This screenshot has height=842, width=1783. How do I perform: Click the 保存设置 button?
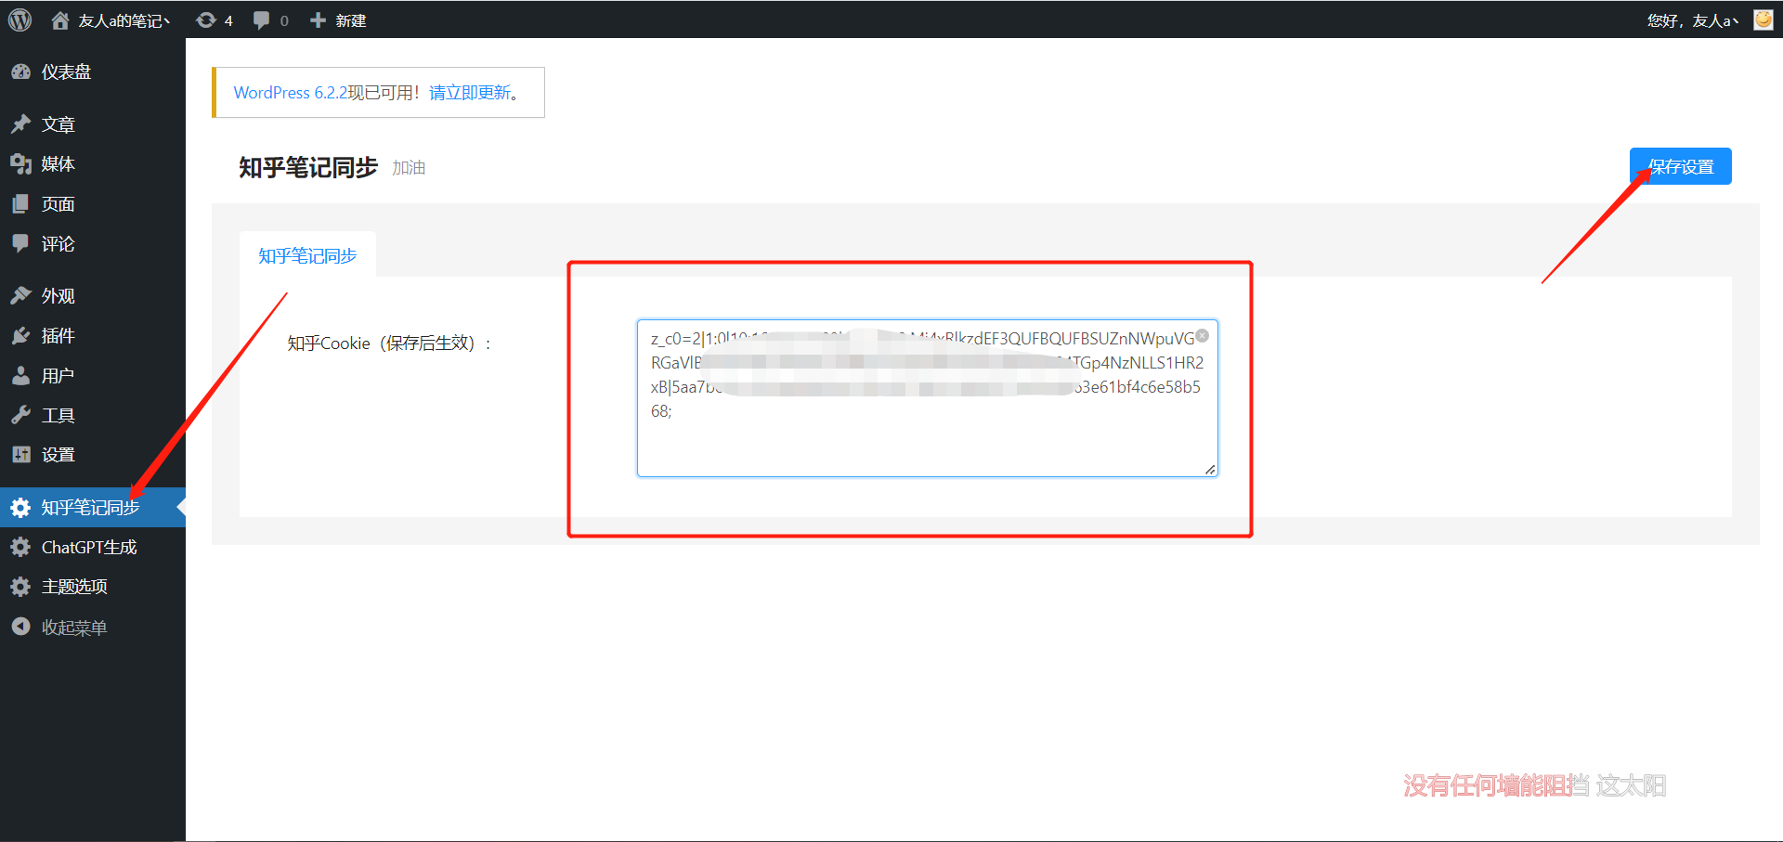tap(1680, 166)
